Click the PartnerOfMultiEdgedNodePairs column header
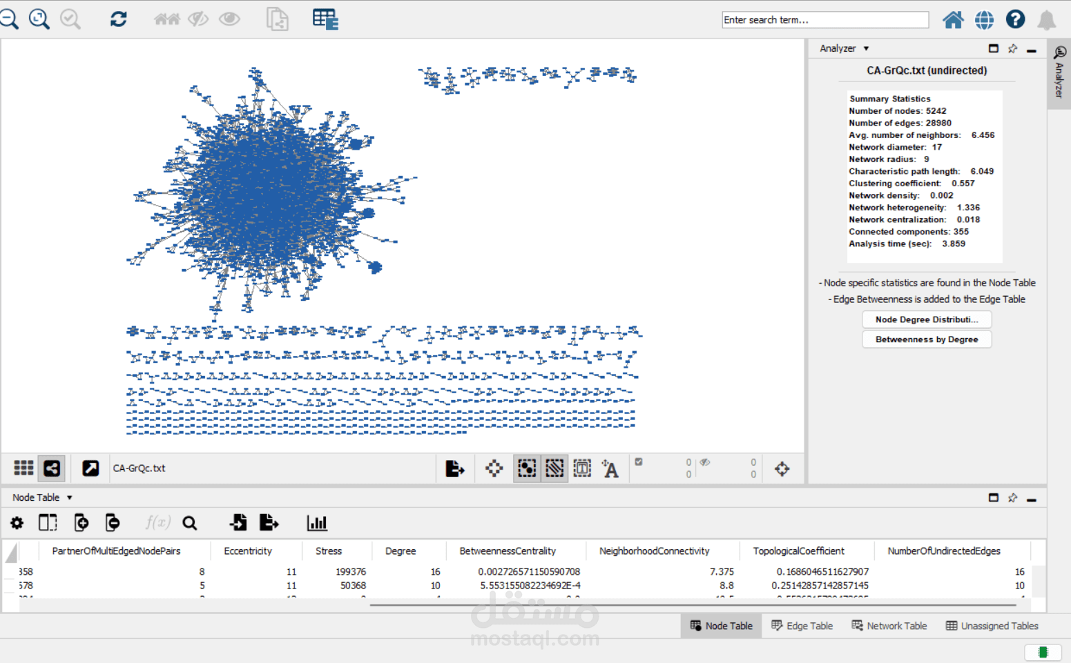The width and height of the screenshot is (1071, 663). 116,551
